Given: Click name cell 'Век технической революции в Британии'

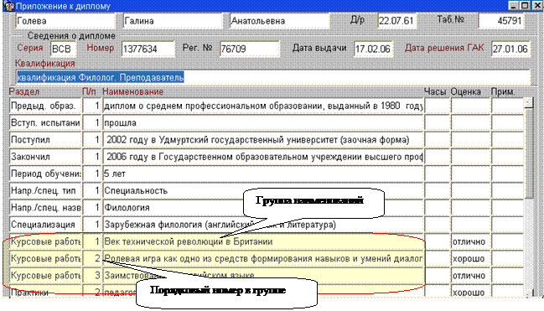Looking at the screenshot, I should (x=263, y=242).
